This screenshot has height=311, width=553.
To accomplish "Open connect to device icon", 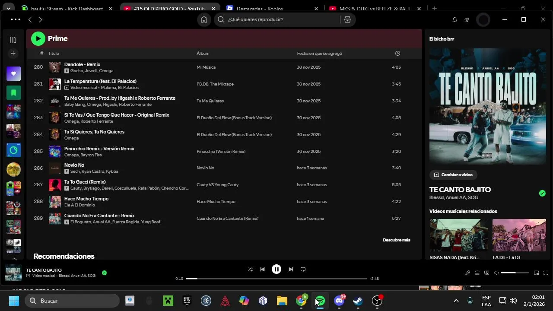I will (487, 273).
